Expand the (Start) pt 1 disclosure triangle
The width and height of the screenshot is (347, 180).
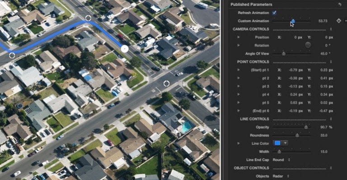tap(239, 70)
